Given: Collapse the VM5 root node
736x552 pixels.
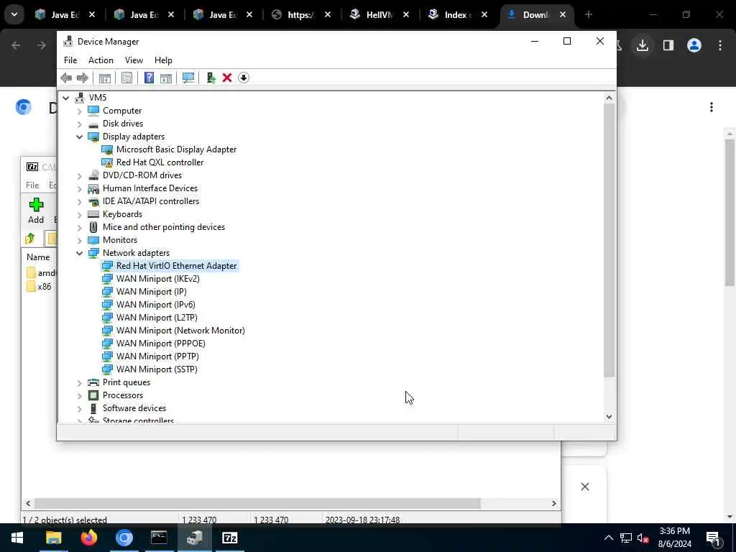Looking at the screenshot, I should pyautogui.click(x=66, y=98).
